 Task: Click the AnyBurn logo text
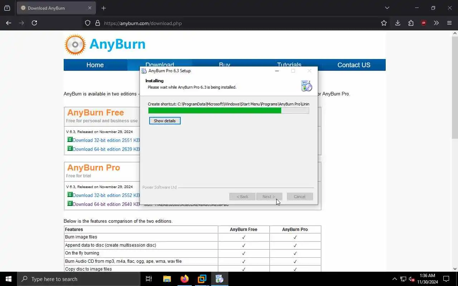[117, 44]
